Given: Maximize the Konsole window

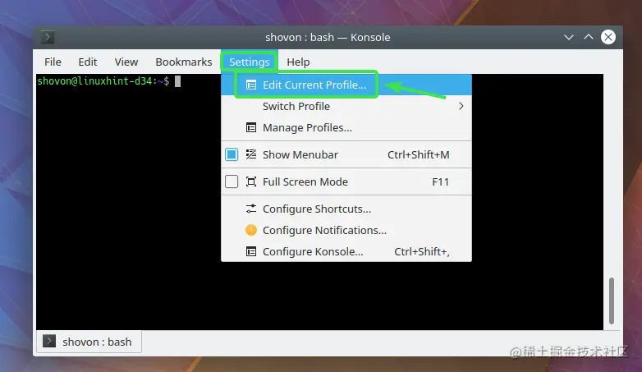Looking at the screenshot, I should (x=589, y=37).
